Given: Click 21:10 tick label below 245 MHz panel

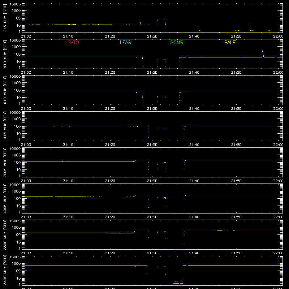Looking at the screenshot, I should pyautogui.click(x=68, y=36).
